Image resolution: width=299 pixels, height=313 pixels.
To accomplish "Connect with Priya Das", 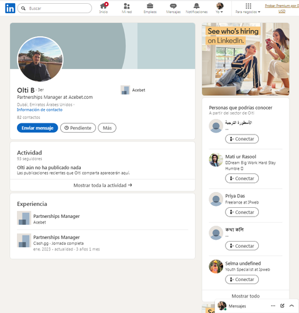I will pyautogui.click(x=242, y=212).
